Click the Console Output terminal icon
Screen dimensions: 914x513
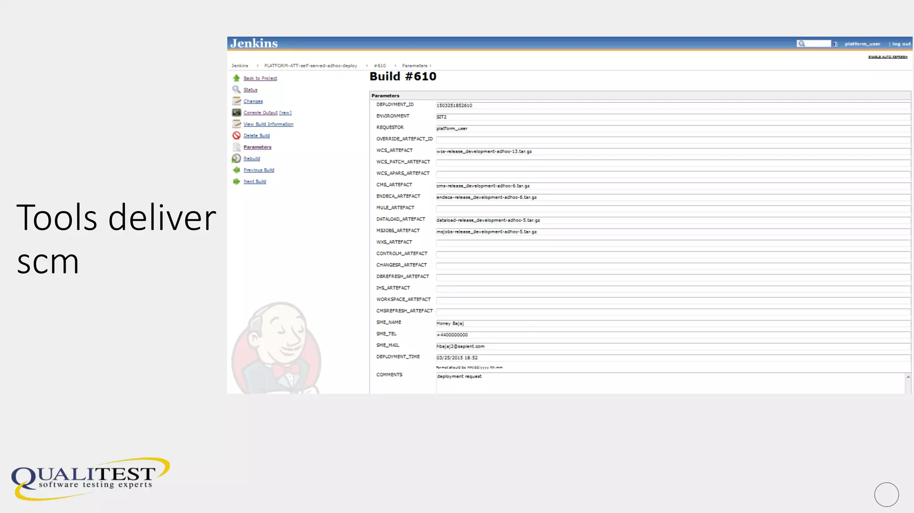pyautogui.click(x=237, y=113)
